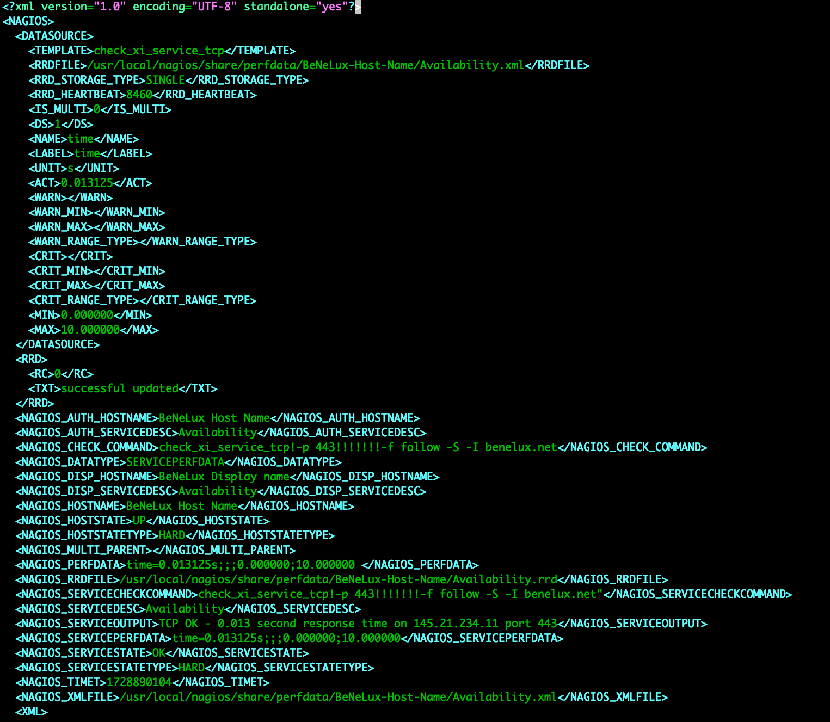
Task: Click 'BeNeLux Display name' in NAGIOS_DISP_HOSTNAME
Action: 224,477
